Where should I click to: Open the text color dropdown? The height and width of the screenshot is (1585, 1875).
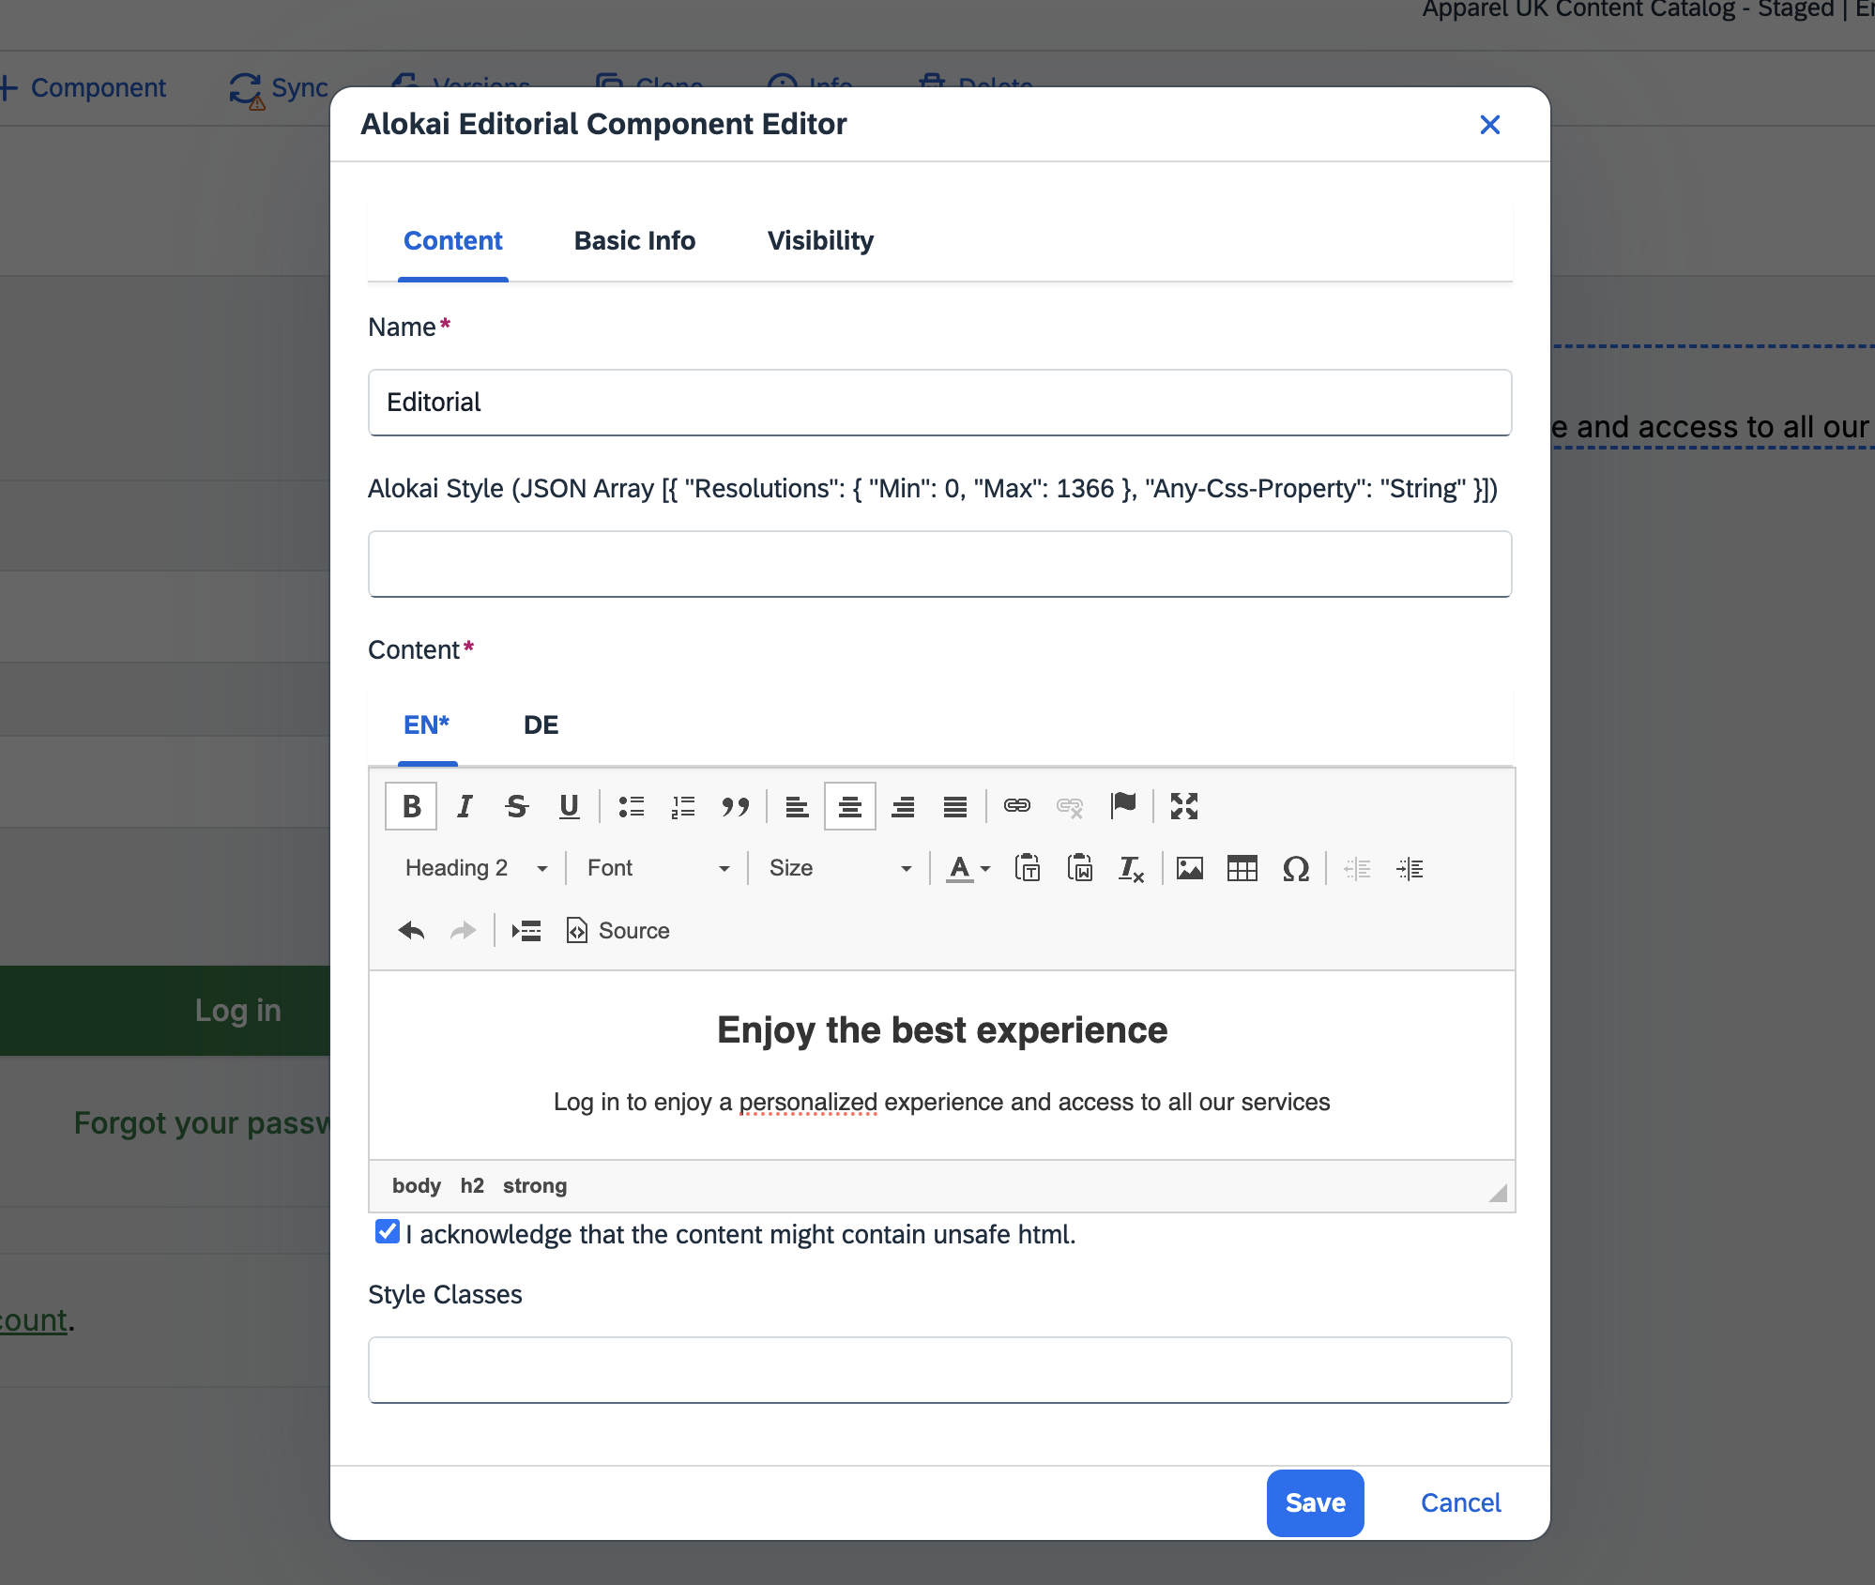tap(968, 868)
